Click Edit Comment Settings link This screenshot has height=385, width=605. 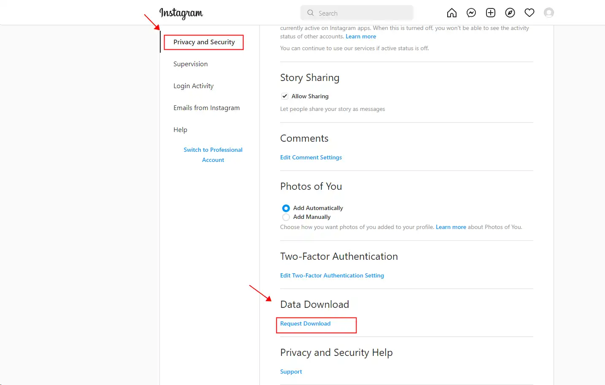click(311, 158)
